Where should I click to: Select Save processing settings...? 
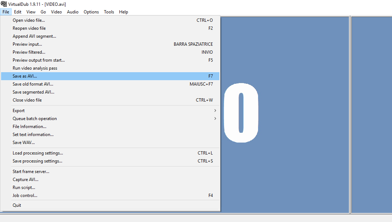pyautogui.click(x=110, y=161)
